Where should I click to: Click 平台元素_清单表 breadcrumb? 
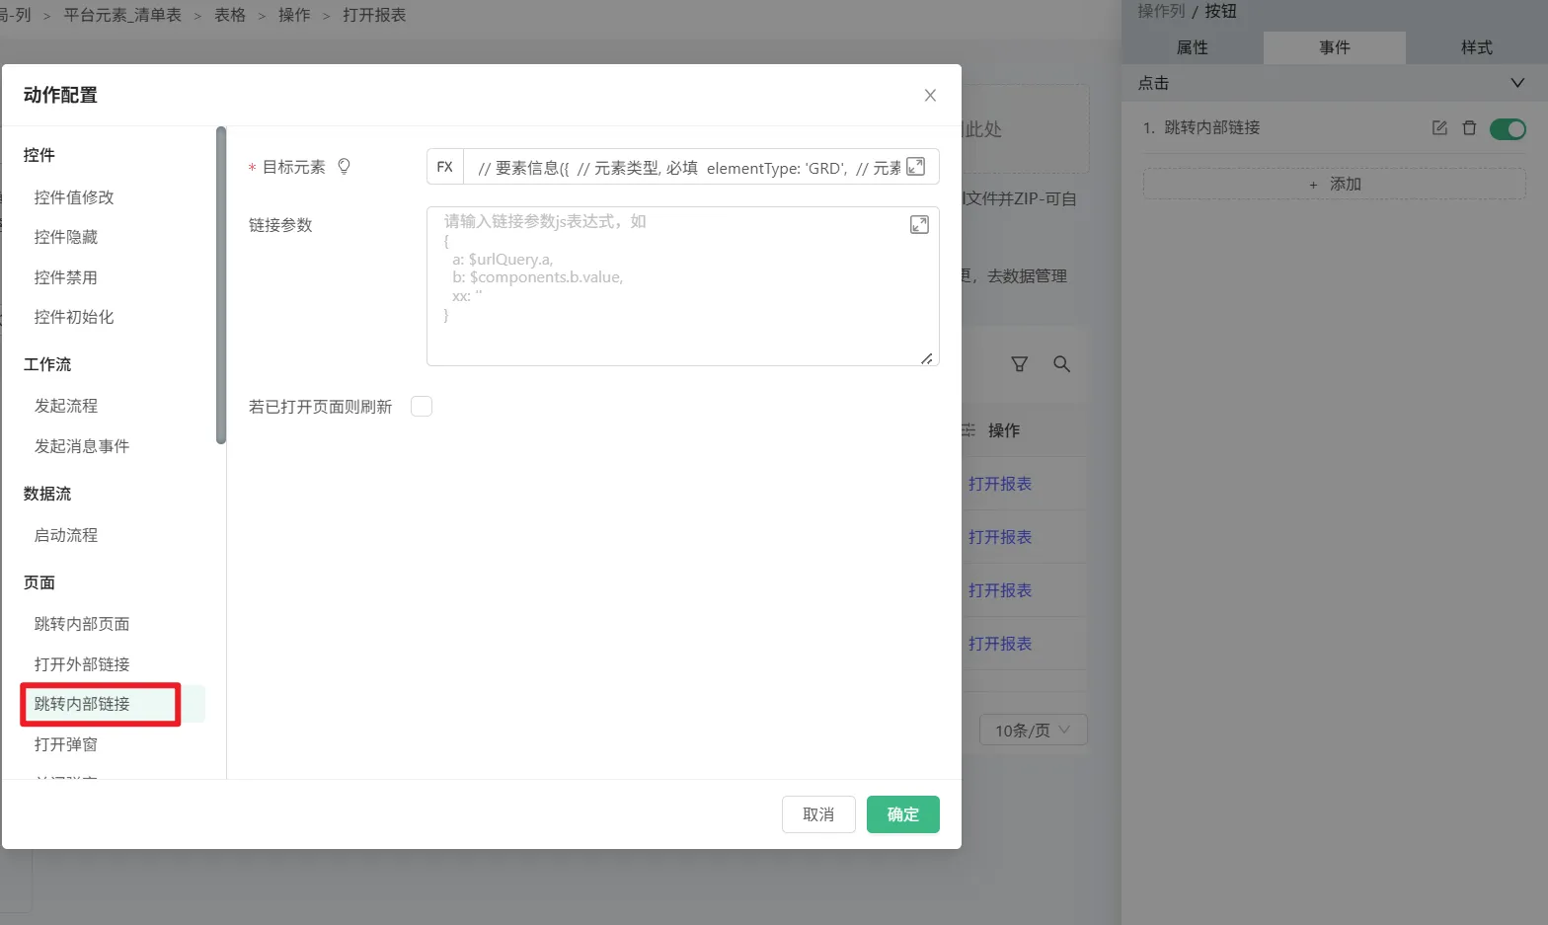pyautogui.click(x=122, y=15)
